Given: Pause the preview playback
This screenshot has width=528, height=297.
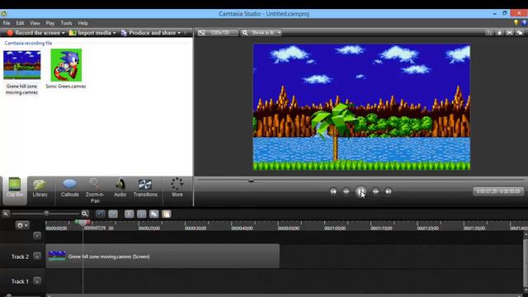Looking at the screenshot, I should point(361,191).
